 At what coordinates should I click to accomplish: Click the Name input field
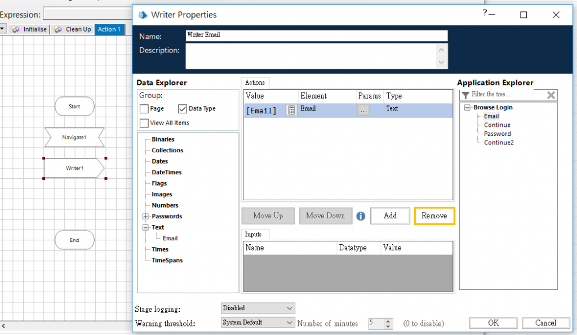(x=317, y=36)
